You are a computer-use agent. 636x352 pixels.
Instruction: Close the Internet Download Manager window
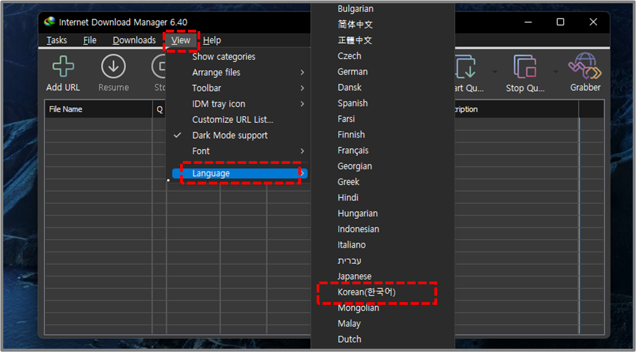click(x=593, y=22)
